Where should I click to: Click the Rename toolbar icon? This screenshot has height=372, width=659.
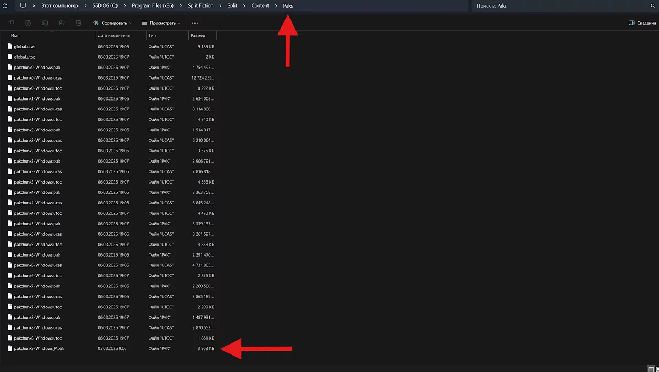tap(45, 23)
